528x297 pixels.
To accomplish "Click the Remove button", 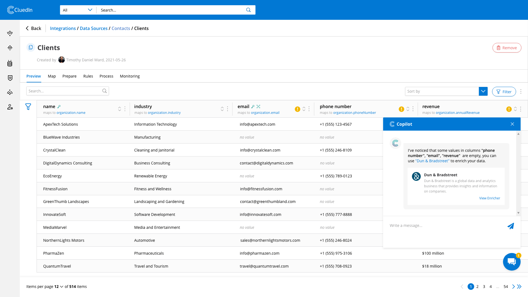I will (507, 48).
